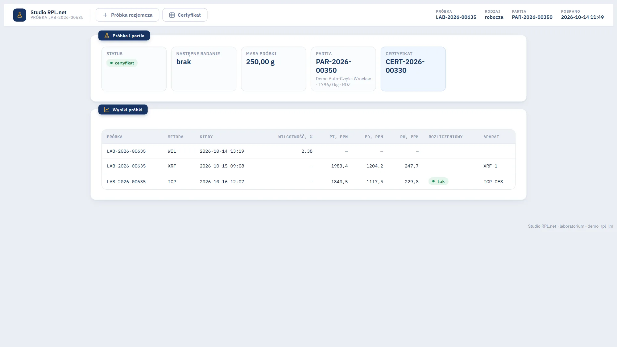Click the chart icon in Wyniki próbki
Image resolution: width=617 pixels, height=347 pixels.
point(107,109)
